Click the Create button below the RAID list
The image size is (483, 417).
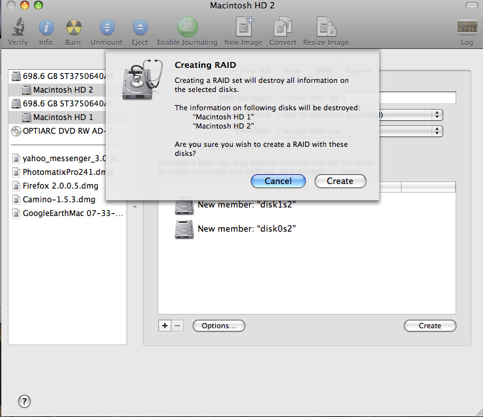point(430,326)
